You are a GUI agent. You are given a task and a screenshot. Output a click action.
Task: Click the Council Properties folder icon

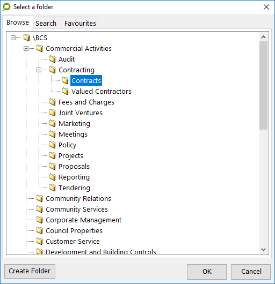coord(39,230)
